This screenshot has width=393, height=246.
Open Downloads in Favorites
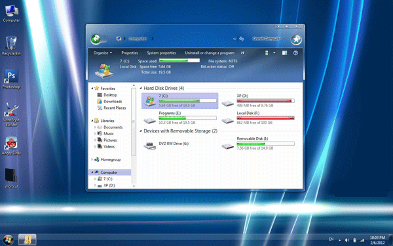[113, 102]
